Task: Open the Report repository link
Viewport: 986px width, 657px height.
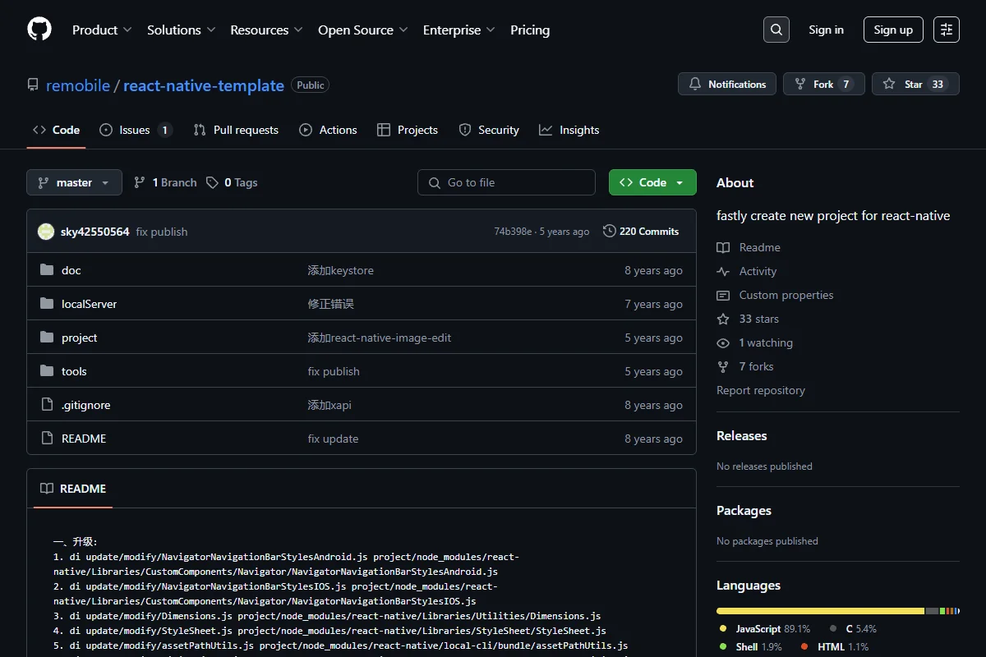Action: 761,390
